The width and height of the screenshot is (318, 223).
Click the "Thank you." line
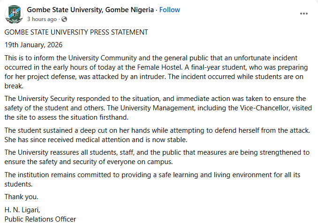point(22,196)
